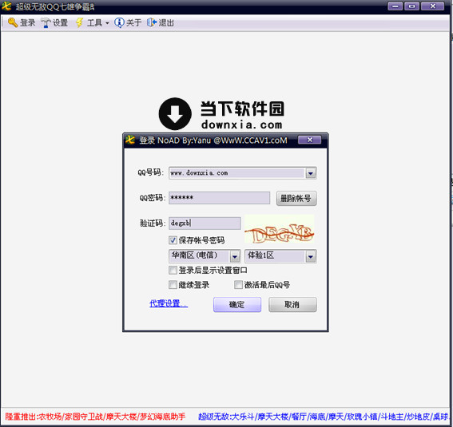Open the 代理设置 link

click(169, 303)
